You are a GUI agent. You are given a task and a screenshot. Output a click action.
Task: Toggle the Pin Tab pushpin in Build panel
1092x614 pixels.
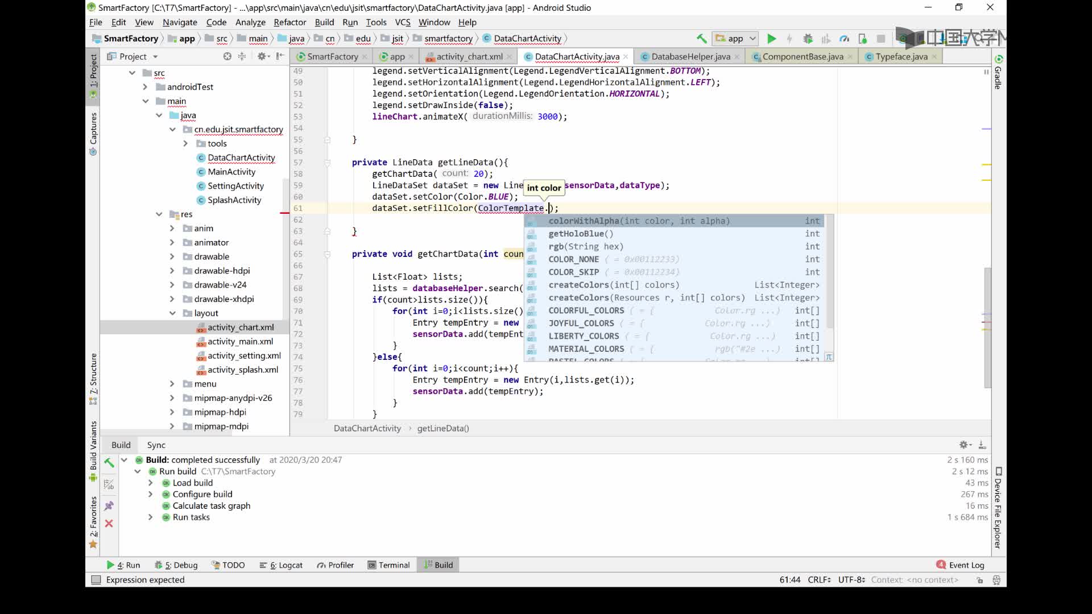[109, 505]
